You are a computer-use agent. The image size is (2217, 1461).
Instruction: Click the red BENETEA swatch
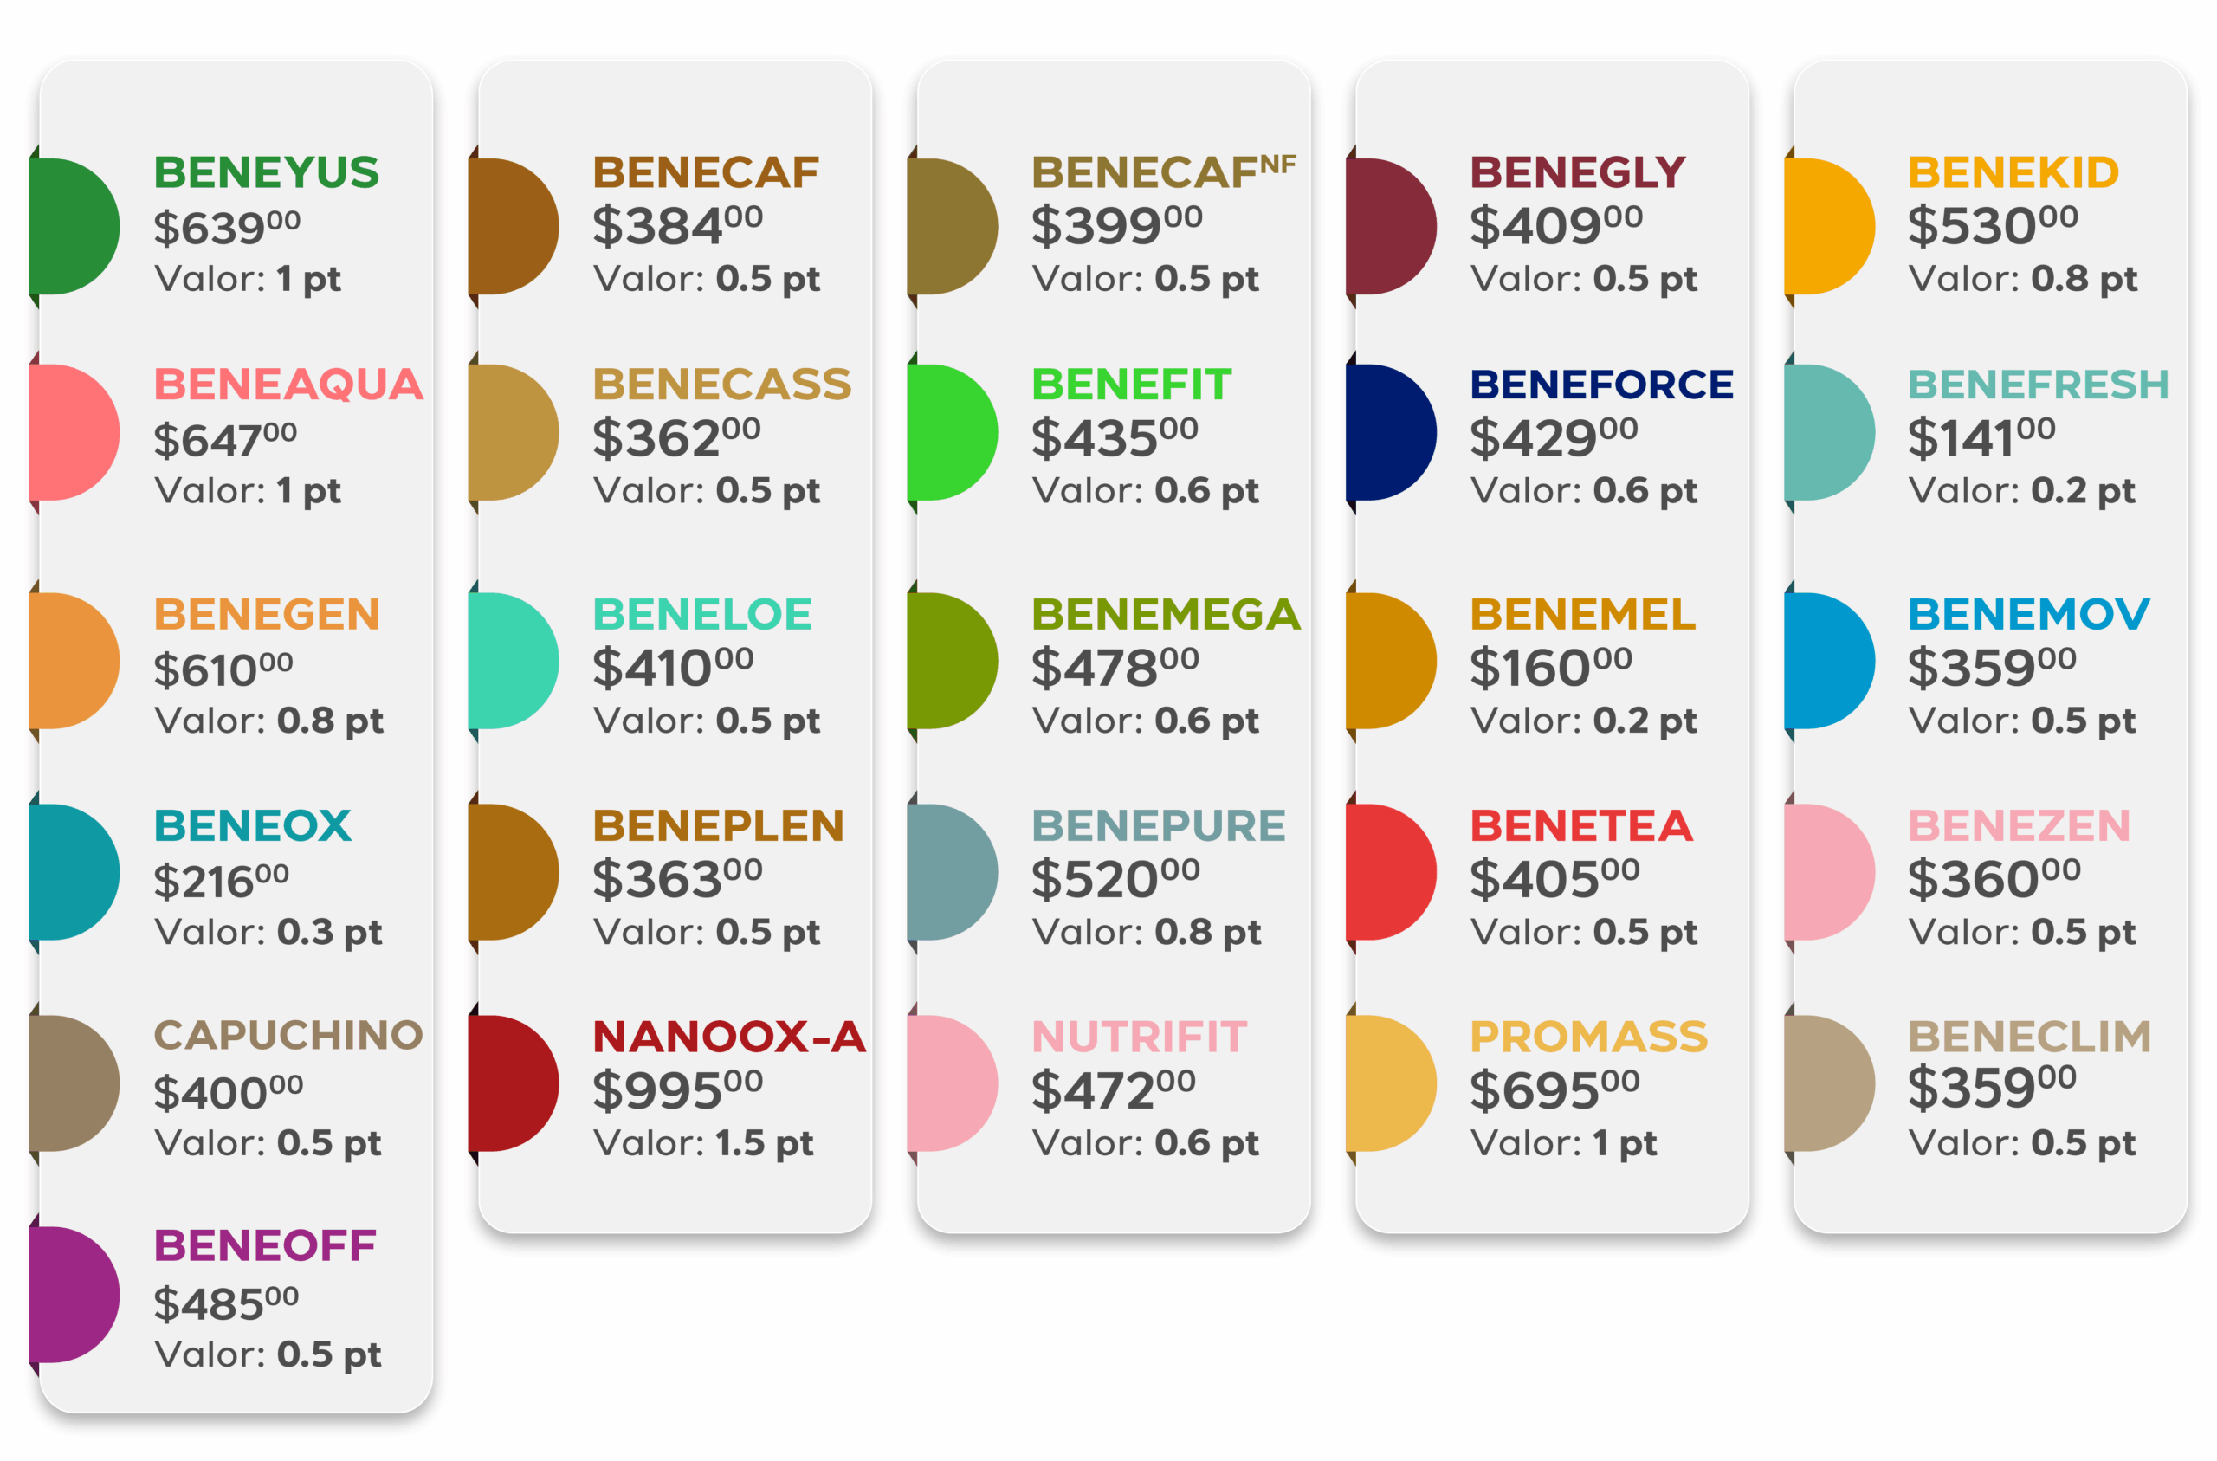[1392, 872]
